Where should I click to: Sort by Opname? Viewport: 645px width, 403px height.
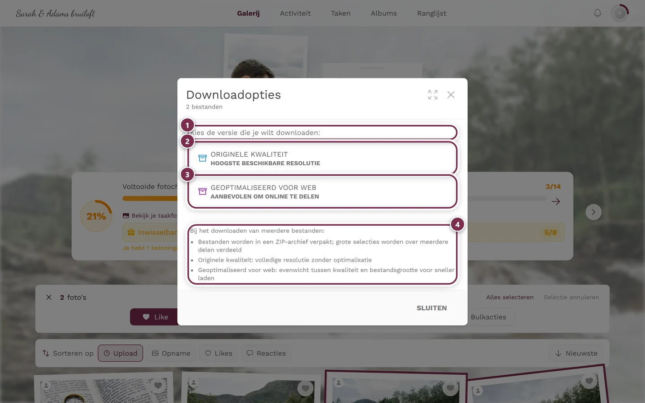click(x=171, y=353)
